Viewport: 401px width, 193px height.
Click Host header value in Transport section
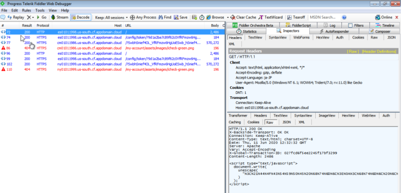point(277,108)
